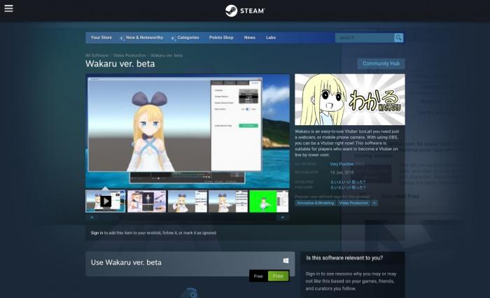
Task: Click Wakaru ver. beta breadcrumb
Action: tap(167, 55)
